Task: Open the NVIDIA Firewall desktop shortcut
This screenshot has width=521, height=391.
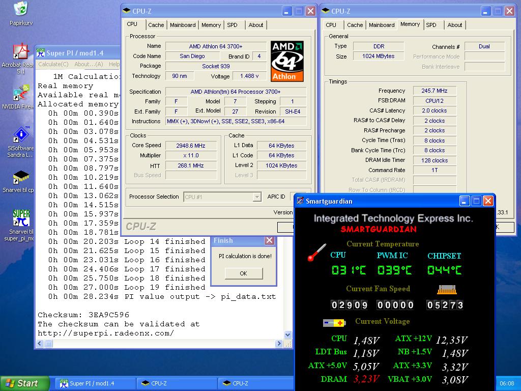Action: tap(20, 93)
